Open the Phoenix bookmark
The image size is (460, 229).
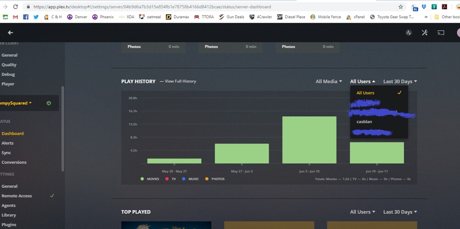[103, 17]
